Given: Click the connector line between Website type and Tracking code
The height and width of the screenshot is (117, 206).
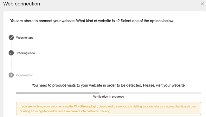Looking at the screenshot, I should point(11,45).
